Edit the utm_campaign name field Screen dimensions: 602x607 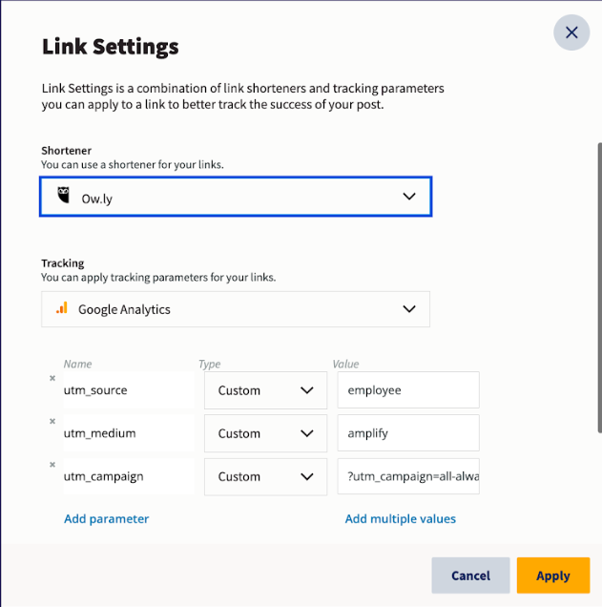[x=129, y=476]
